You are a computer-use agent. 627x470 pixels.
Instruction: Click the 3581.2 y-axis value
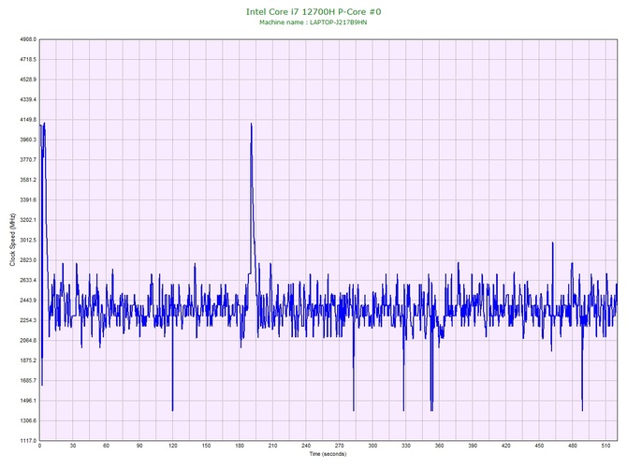[x=28, y=180]
